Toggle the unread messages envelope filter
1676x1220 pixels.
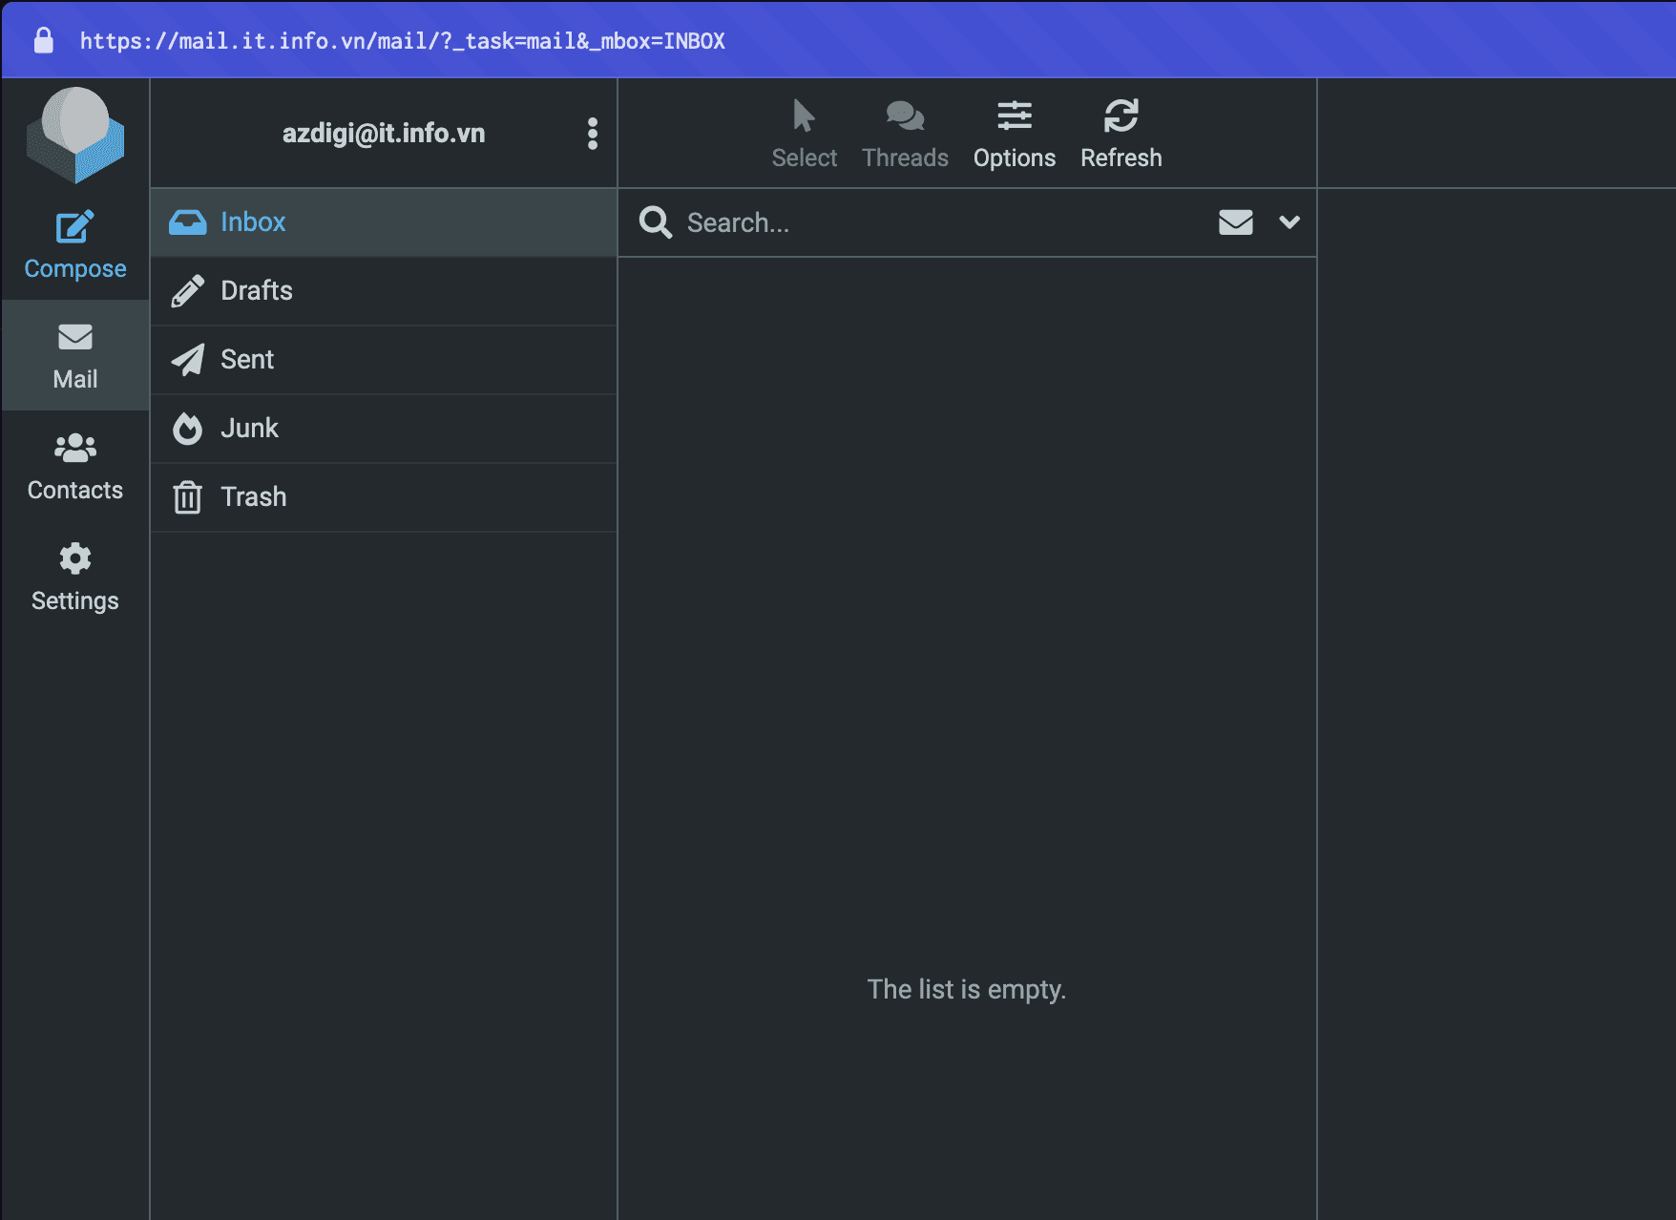coord(1235,222)
